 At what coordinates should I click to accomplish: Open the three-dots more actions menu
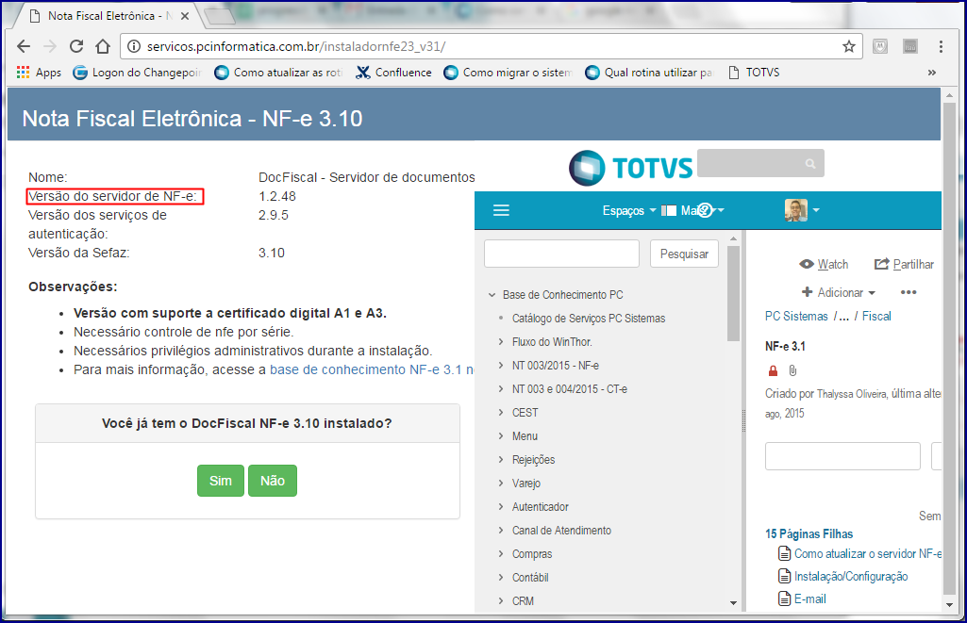(x=909, y=293)
